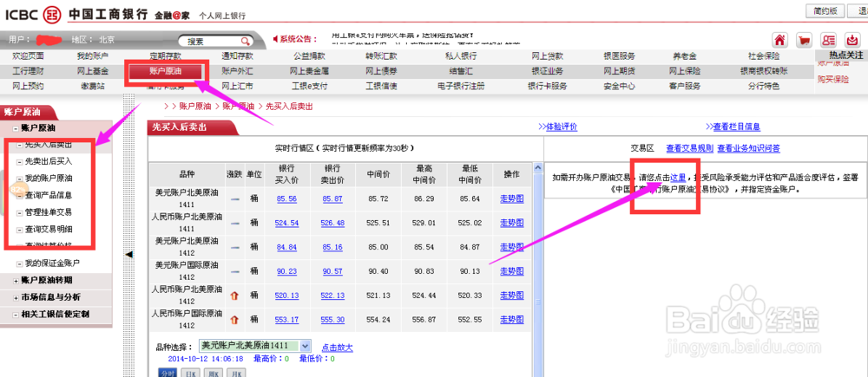This screenshot has width=868, height=377.
Task: Click the 这里 link to open trading
Action: click(678, 178)
